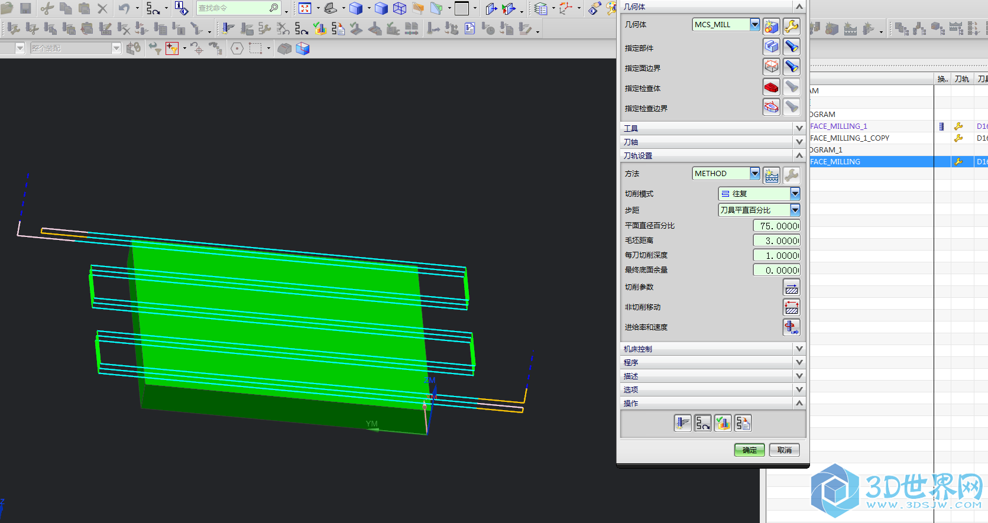Click the Cut scissors icon in toolbar
Viewport: 988px width, 523px height.
point(47,8)
